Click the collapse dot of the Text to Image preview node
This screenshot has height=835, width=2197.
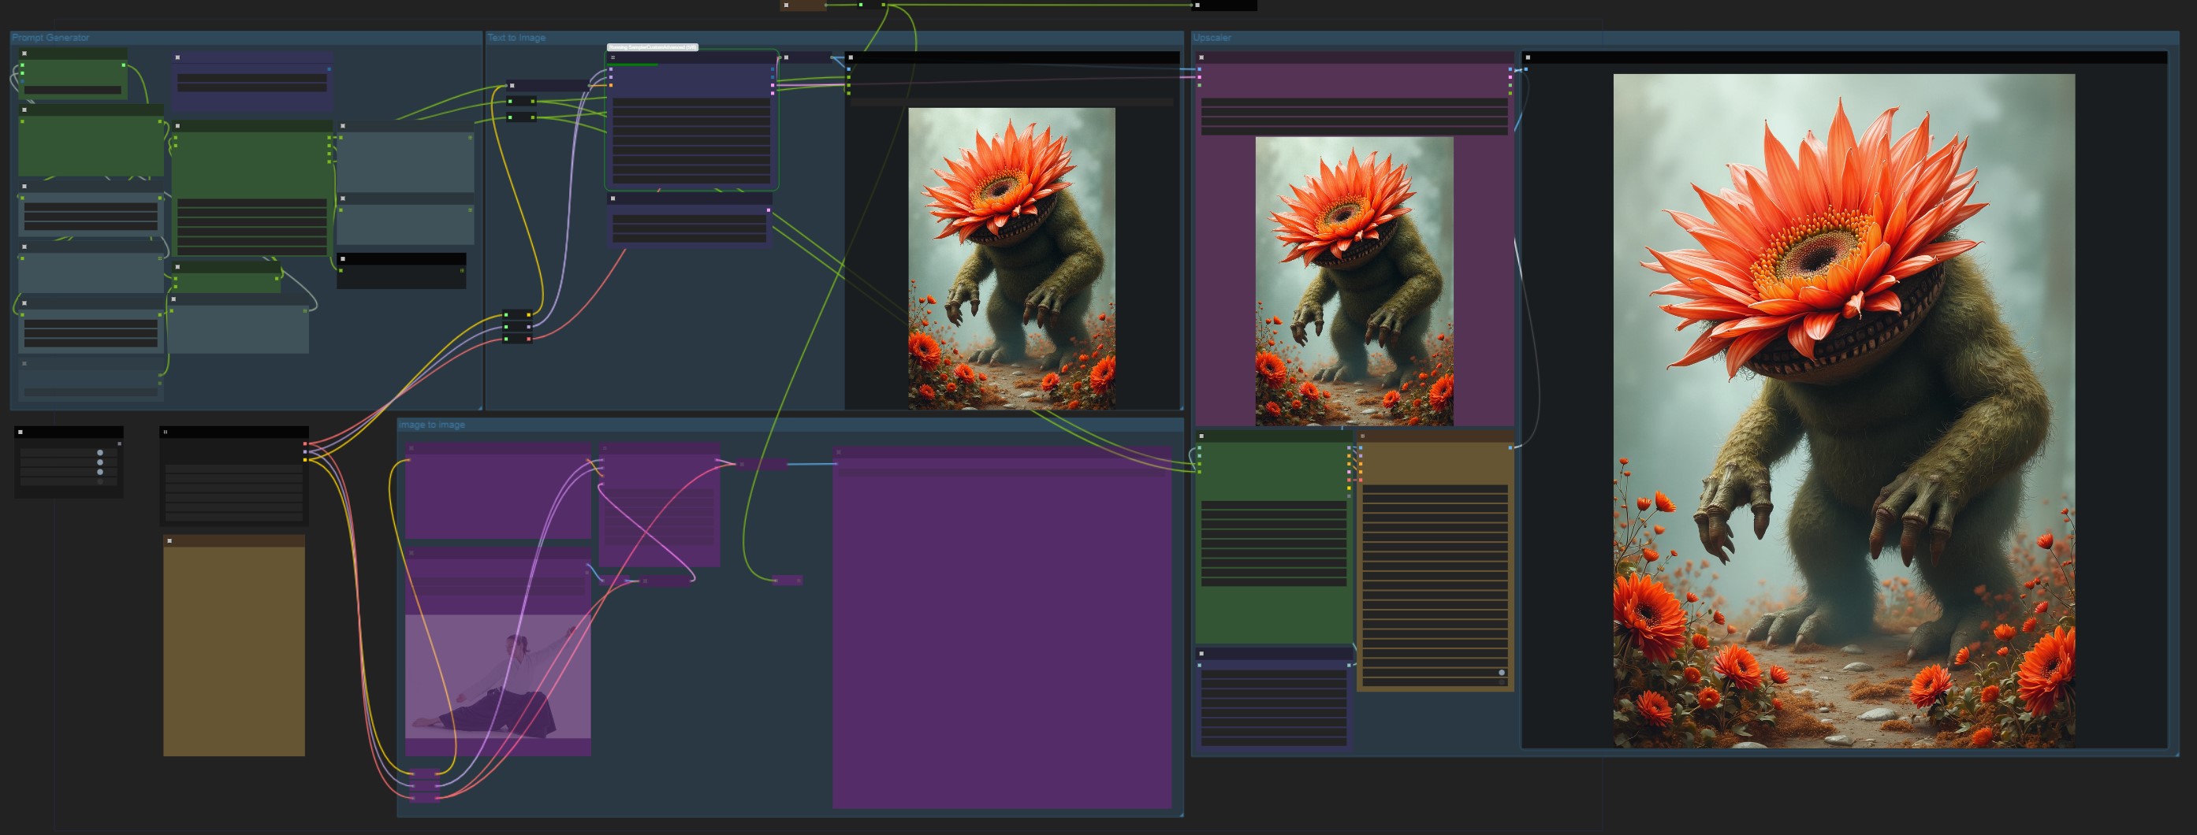tap(851, 58)
